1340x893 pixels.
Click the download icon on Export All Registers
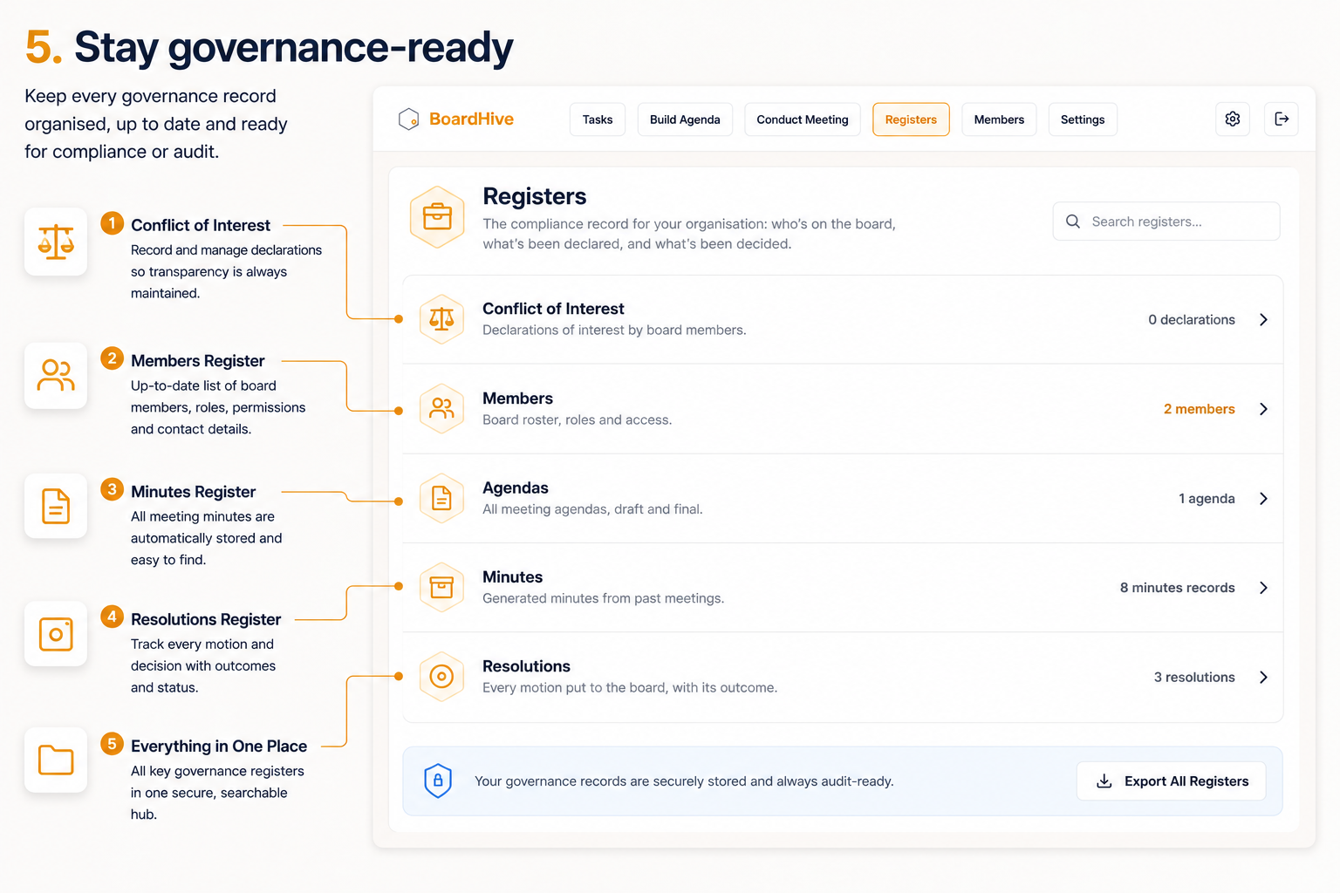point(1104,781)
